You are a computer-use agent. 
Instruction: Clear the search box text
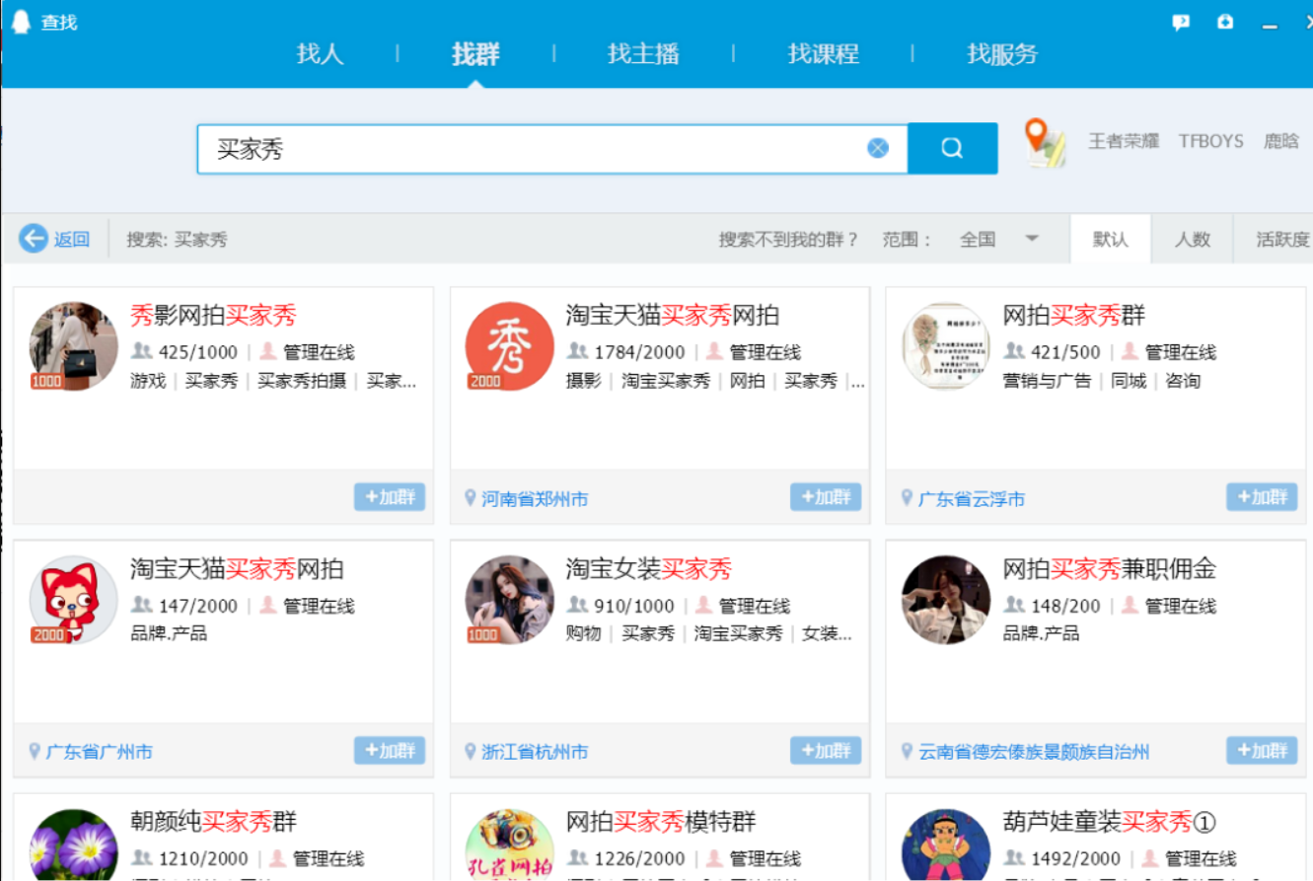[x=878, y=148]
